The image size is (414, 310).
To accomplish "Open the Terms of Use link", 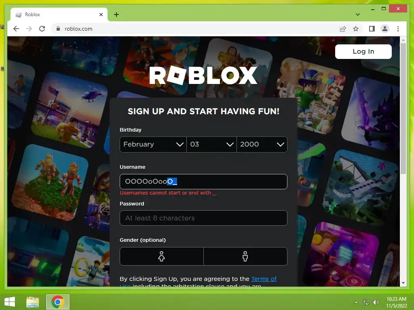I will tap(264, 279).
